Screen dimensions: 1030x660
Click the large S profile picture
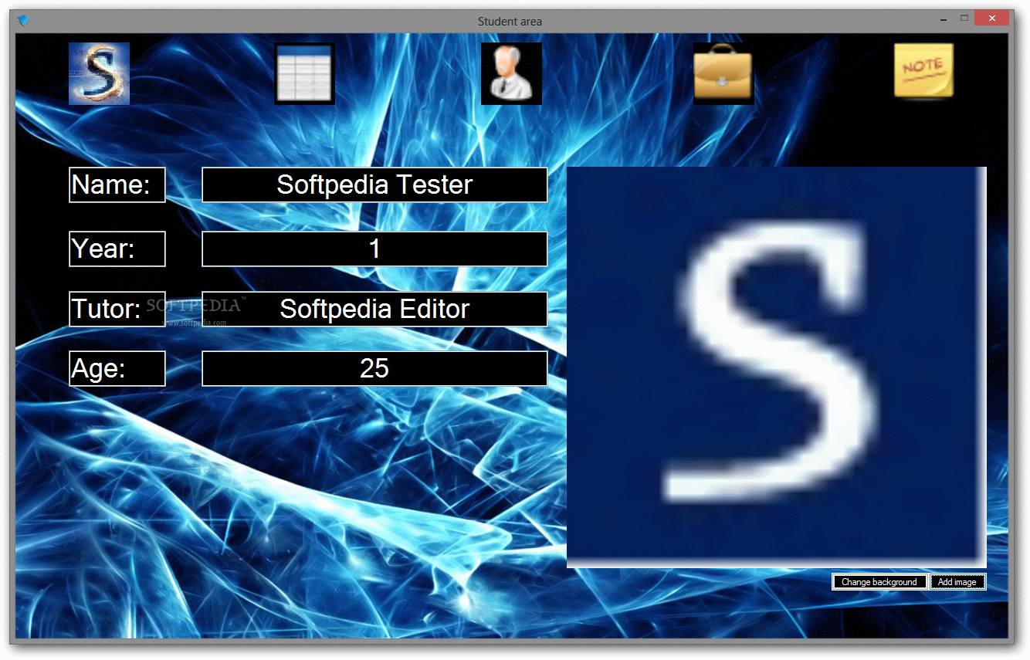click(777, 367)
